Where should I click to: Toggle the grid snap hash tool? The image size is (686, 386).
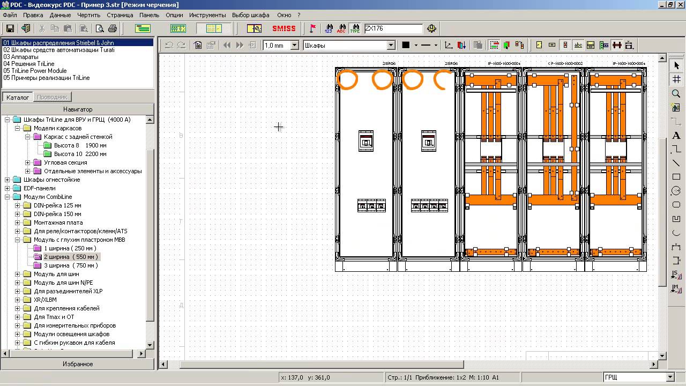tap(676, 79)
